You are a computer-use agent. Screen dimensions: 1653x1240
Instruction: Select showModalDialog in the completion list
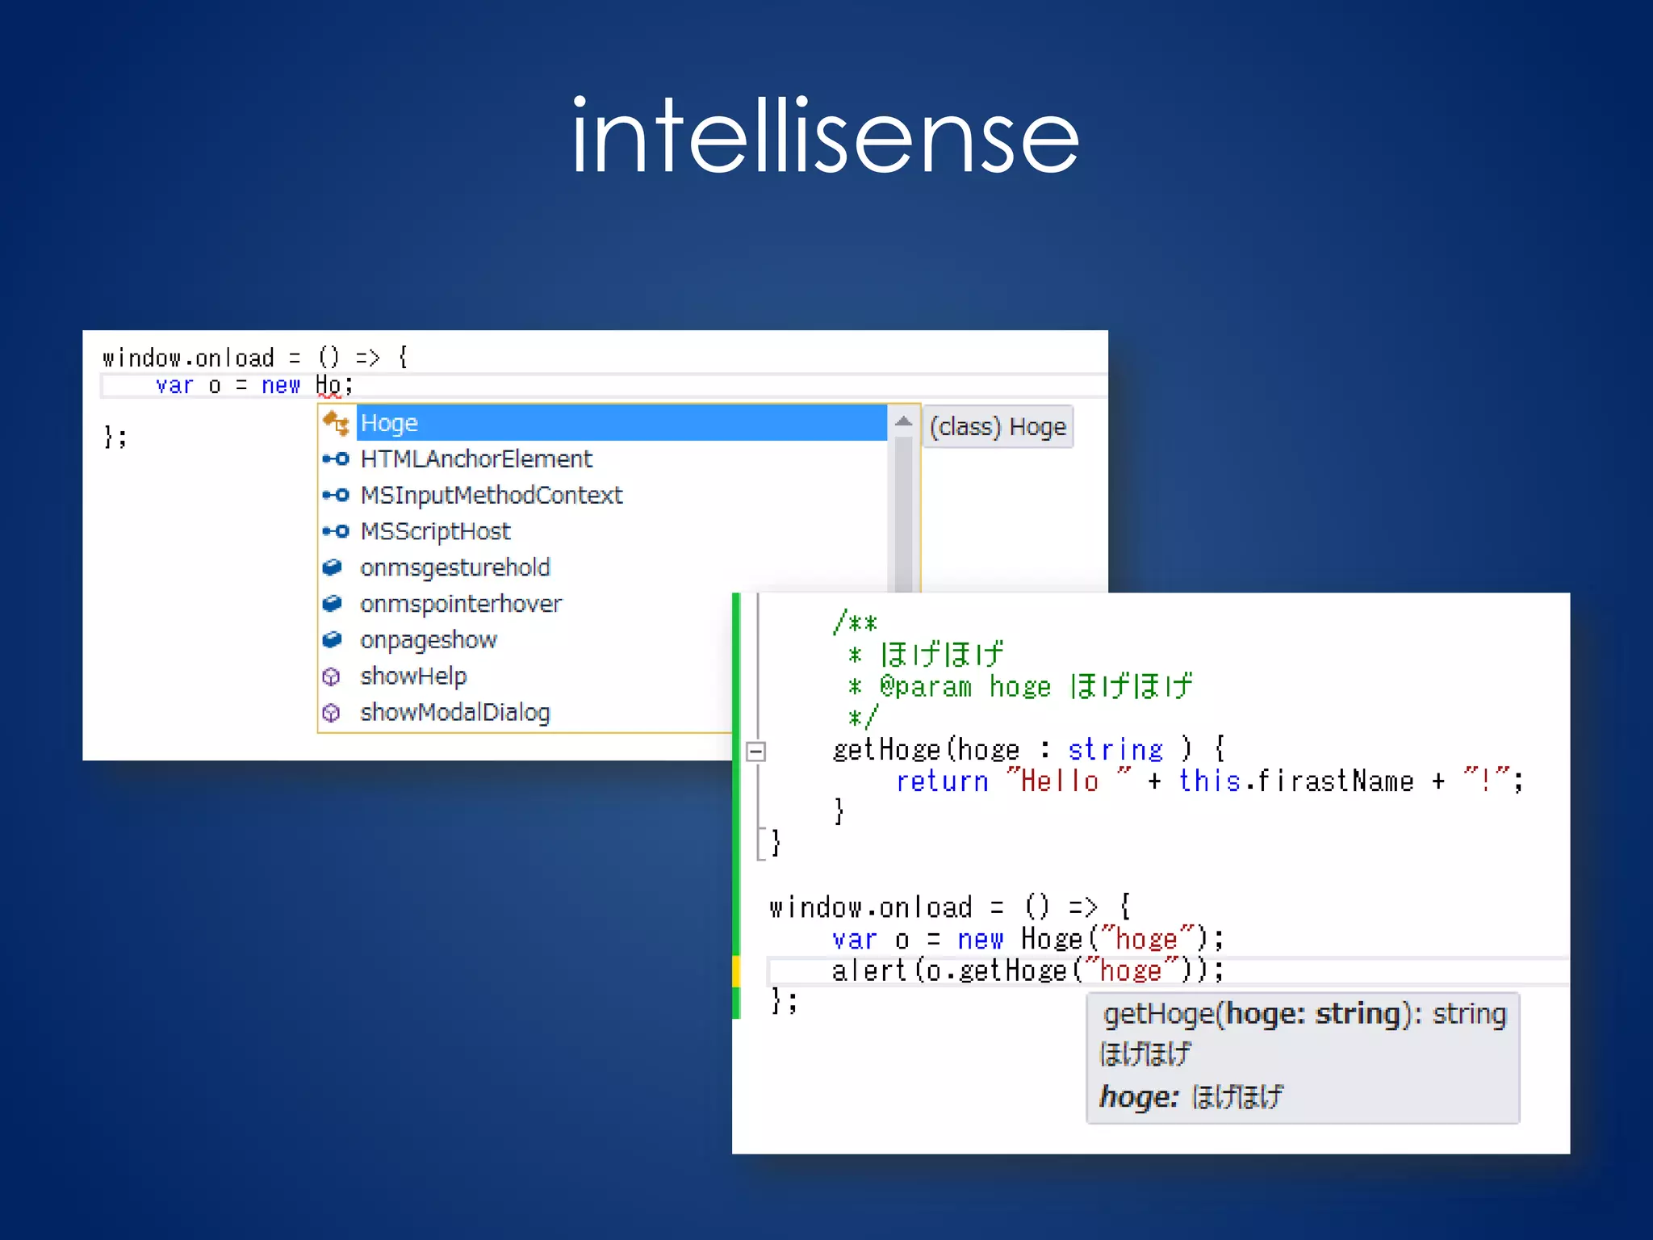(x=455, y=712)
